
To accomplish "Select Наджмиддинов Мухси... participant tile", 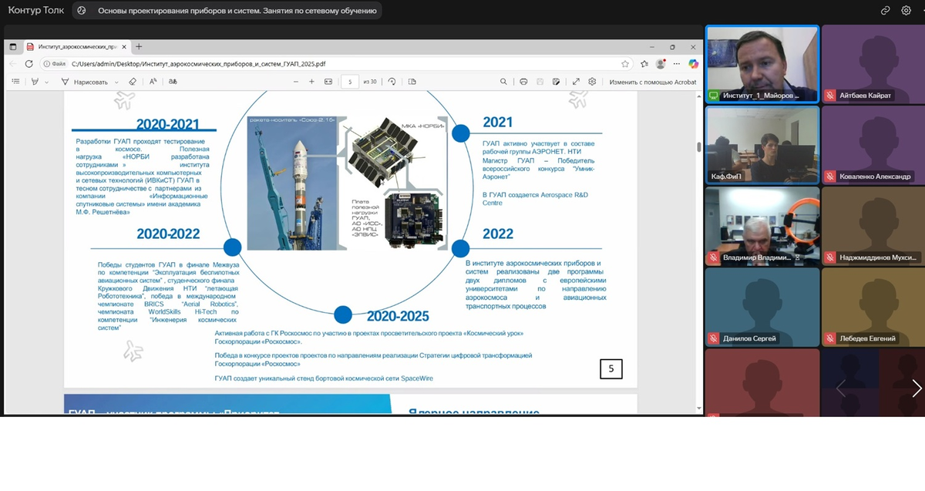I will coord(873,227).
